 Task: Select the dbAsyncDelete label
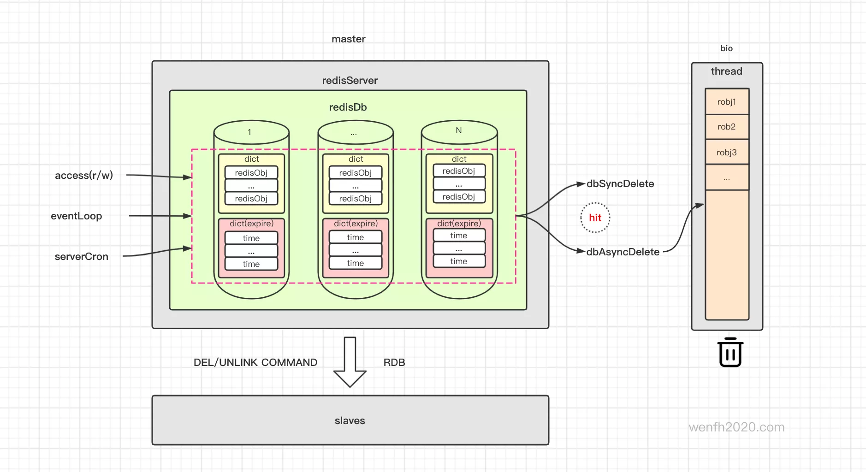point(623,252)
